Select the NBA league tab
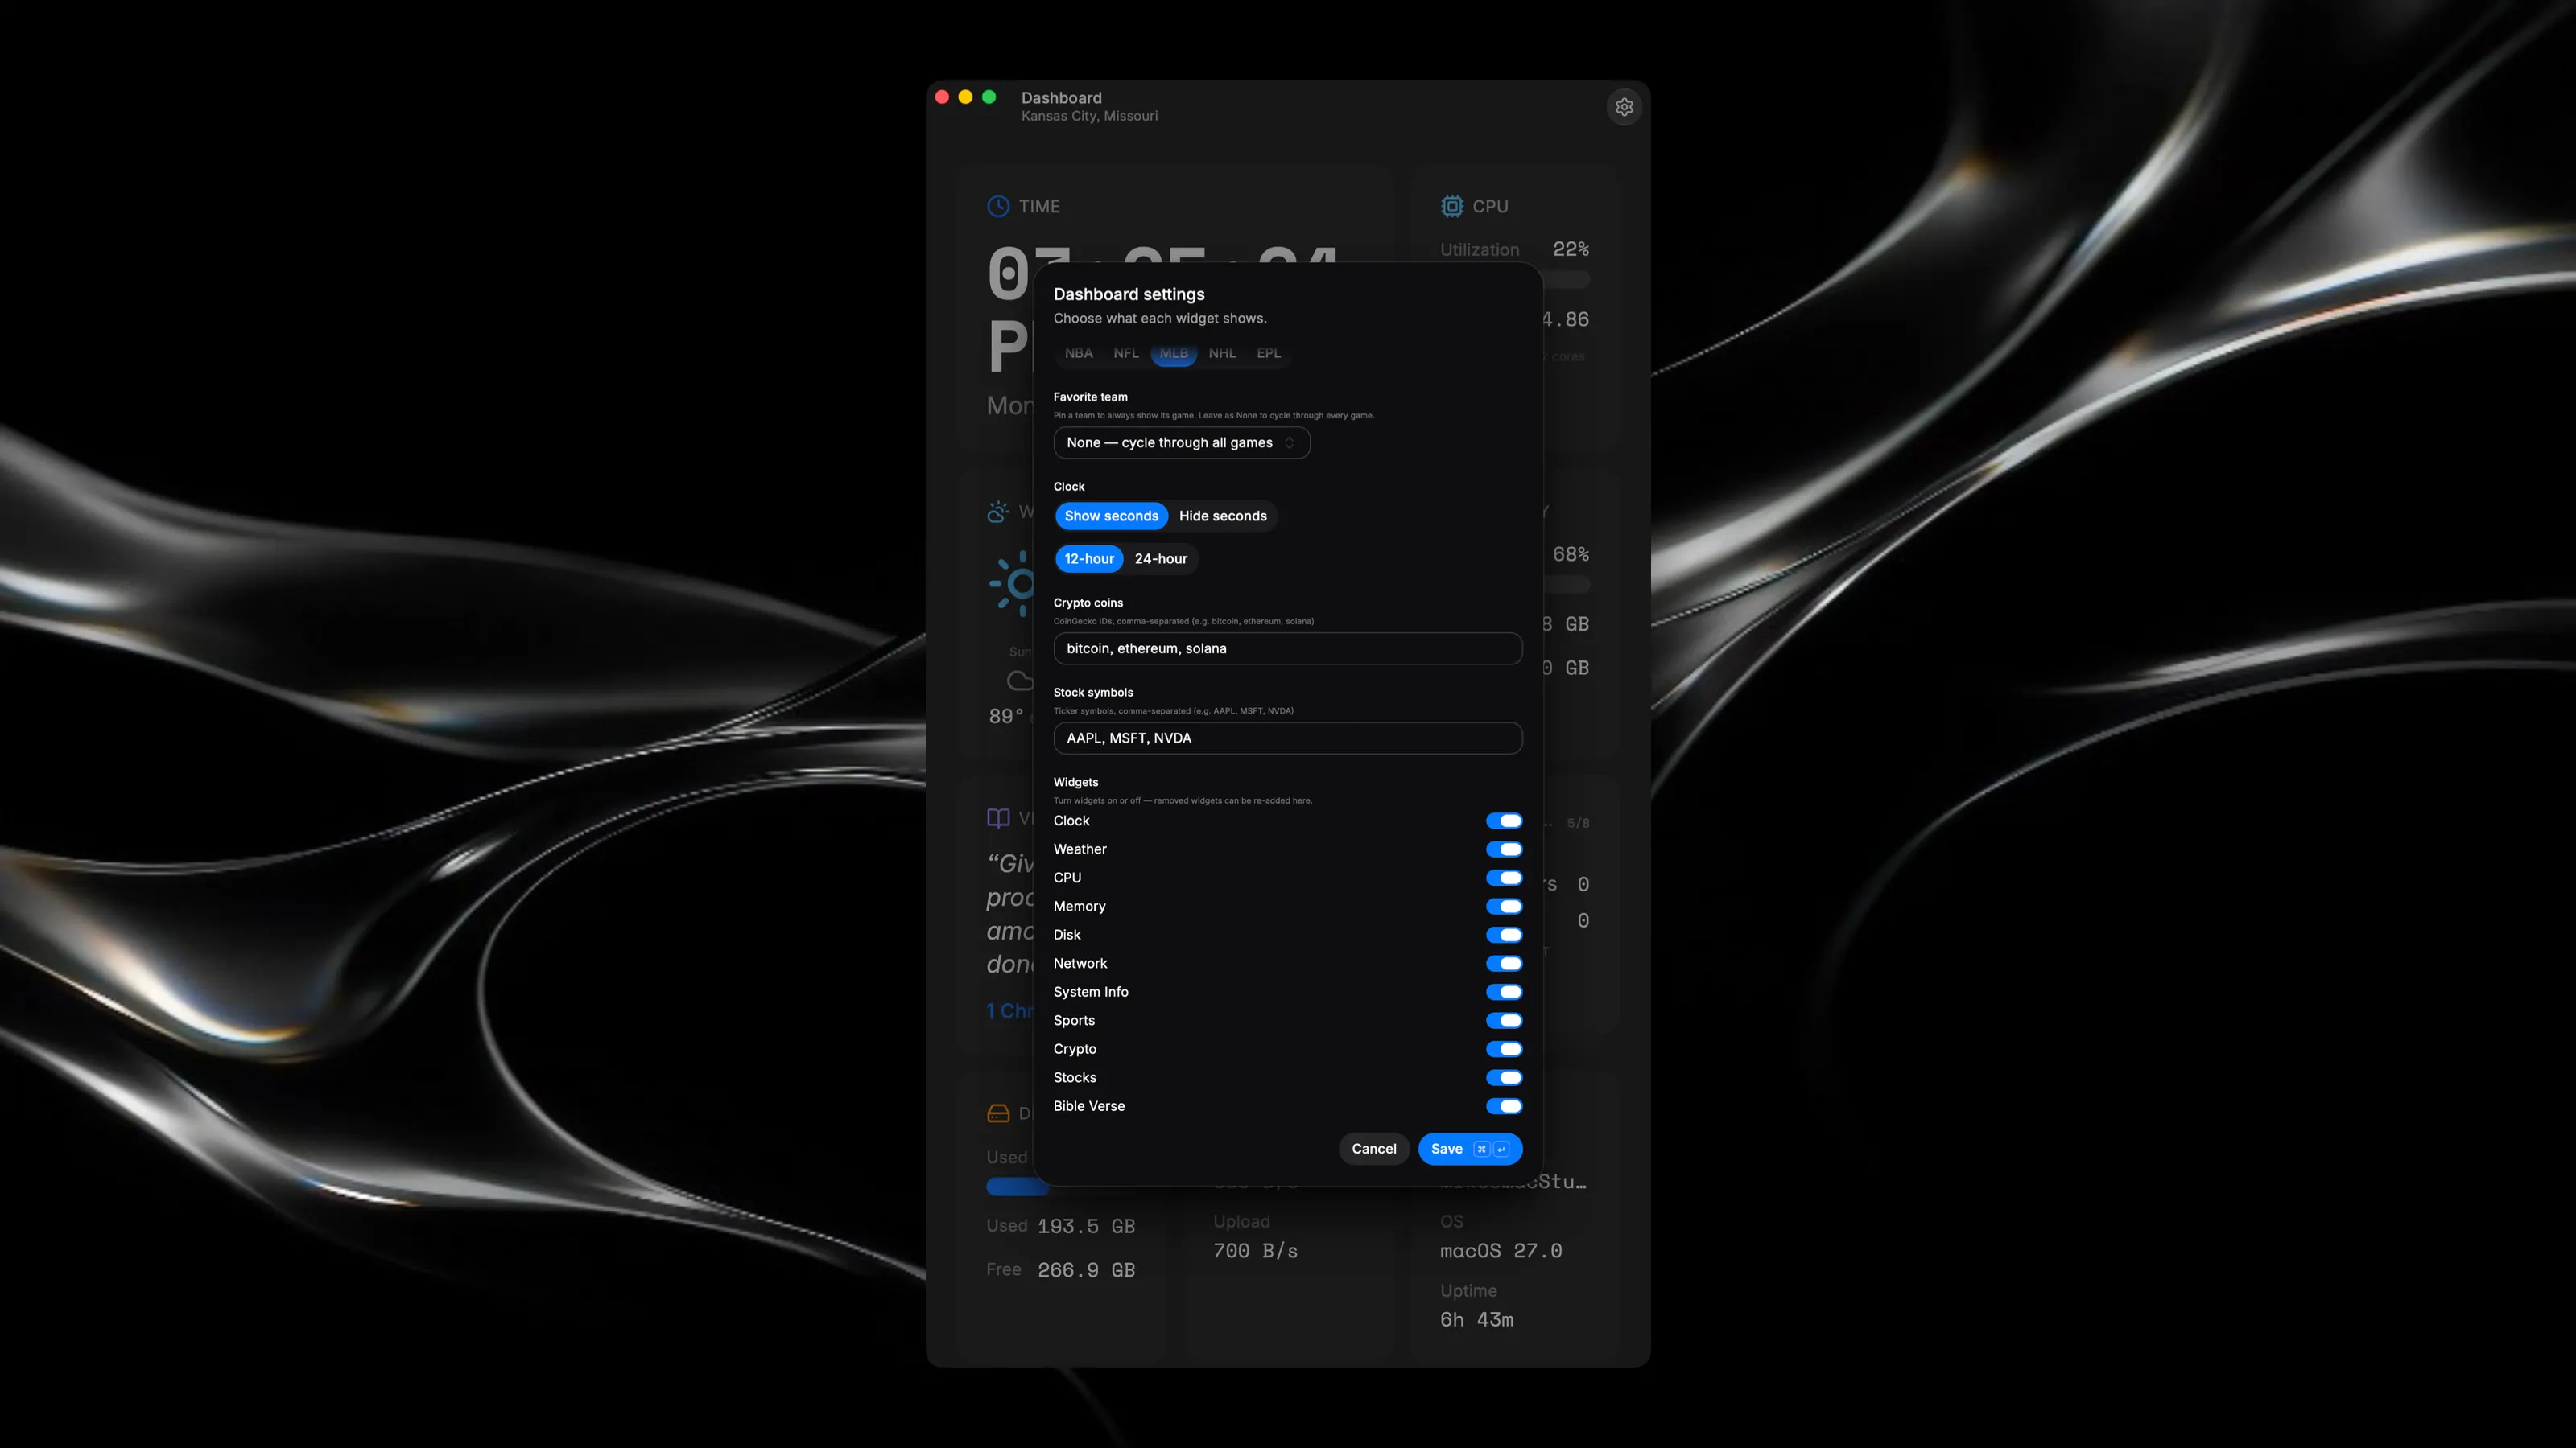2576x1448 pixels. click(1078, 353)
